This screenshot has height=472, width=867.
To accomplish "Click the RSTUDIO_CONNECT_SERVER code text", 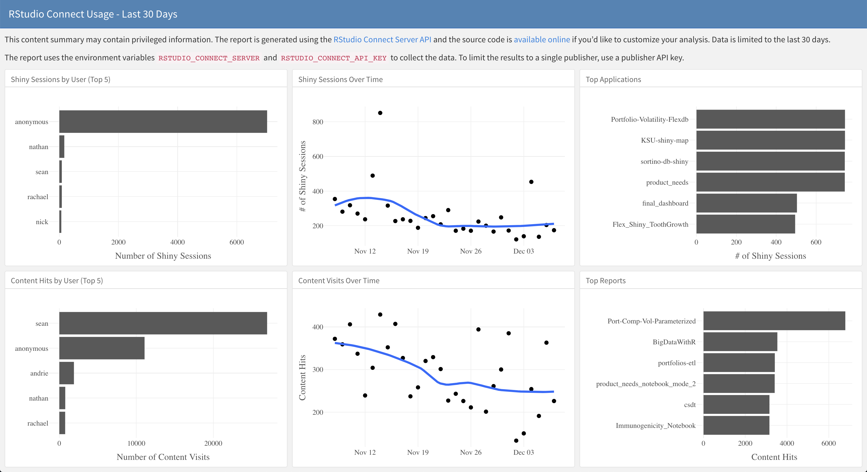I will tap(209, 58).
